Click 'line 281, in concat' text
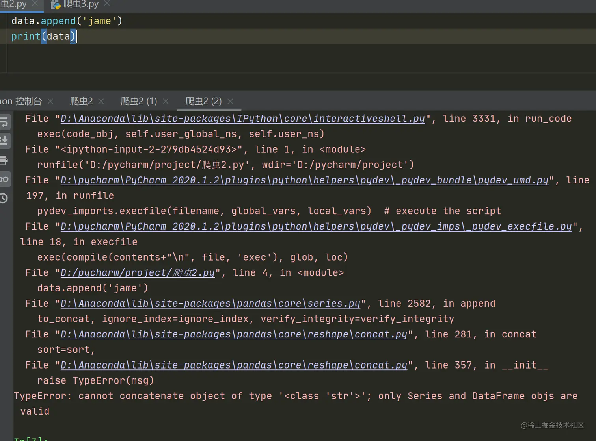 (x=481, y=334)
